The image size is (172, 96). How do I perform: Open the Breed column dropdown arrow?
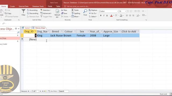point(62,31)
